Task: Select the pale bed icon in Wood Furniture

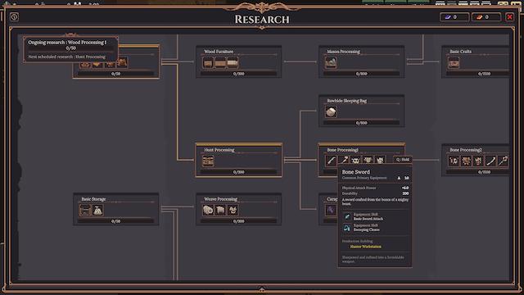Action: 233,62
